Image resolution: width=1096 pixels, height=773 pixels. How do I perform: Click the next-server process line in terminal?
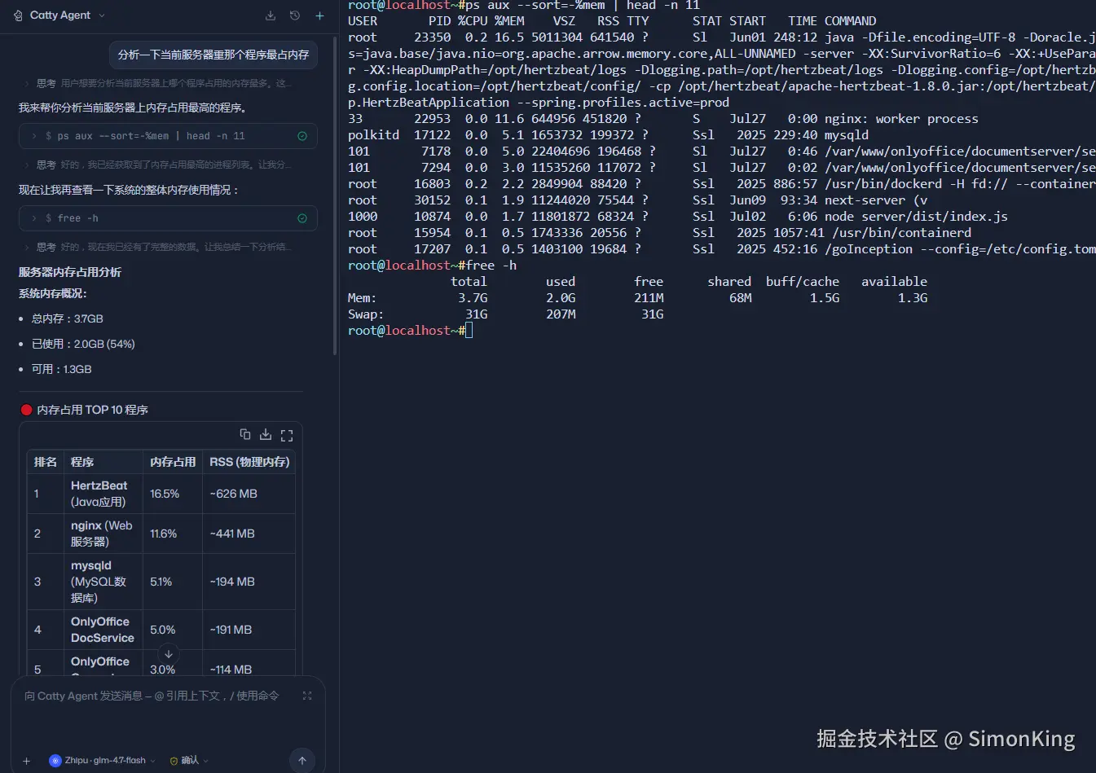637,200
